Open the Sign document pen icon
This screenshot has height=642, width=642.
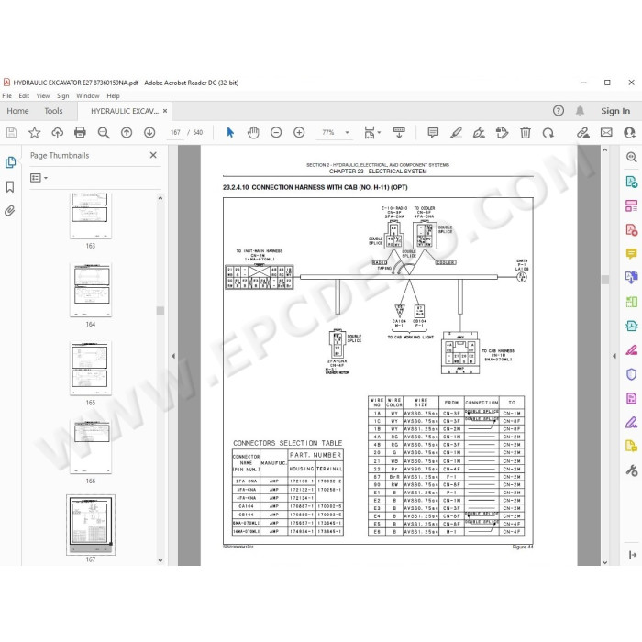click(479, 132)
